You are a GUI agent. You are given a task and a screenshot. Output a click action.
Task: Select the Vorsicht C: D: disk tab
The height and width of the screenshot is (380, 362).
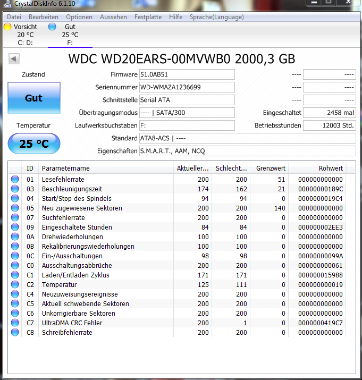point(25,35)
